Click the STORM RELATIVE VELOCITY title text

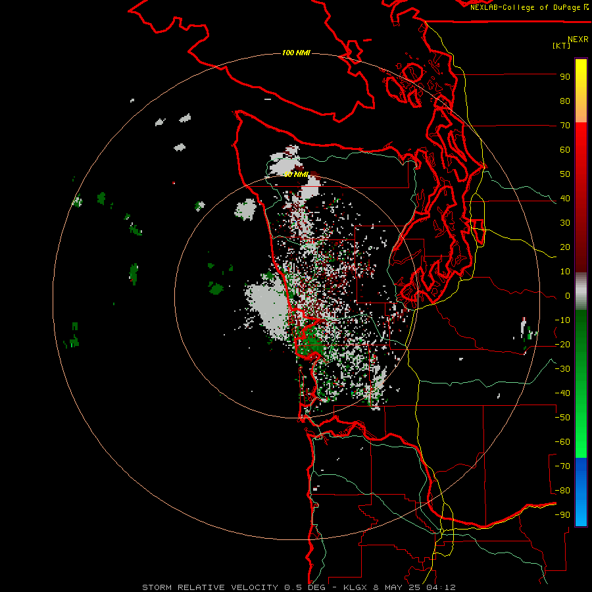point(210,587)
